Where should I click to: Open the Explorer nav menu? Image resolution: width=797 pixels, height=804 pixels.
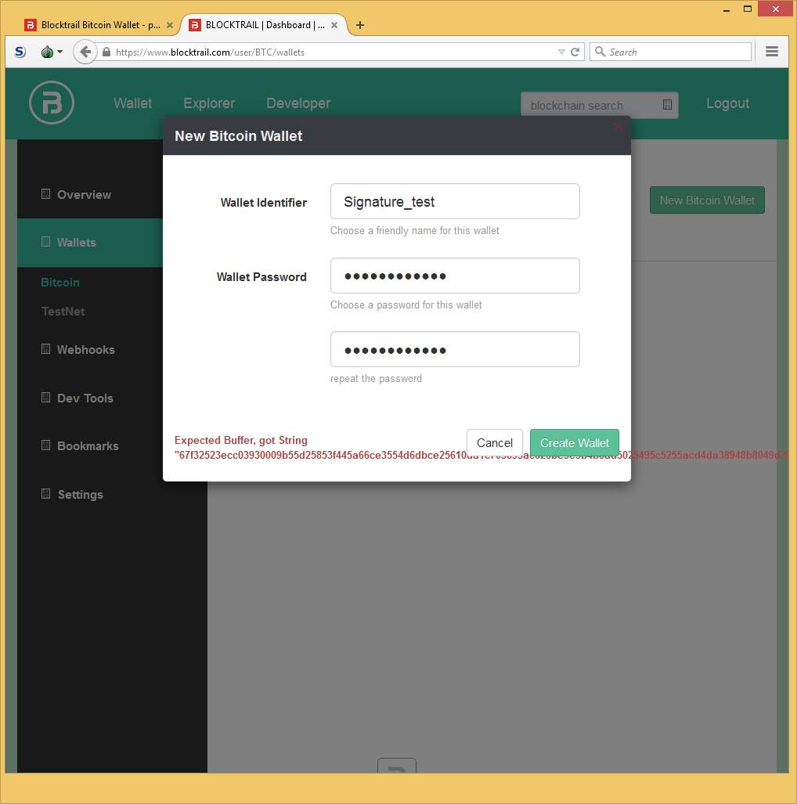pos(209,103)
